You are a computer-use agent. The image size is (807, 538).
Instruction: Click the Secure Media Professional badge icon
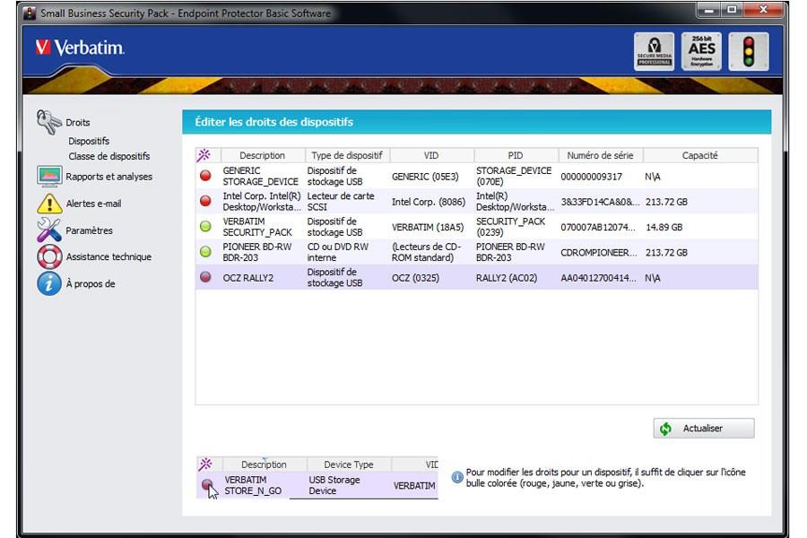[654, 51]
